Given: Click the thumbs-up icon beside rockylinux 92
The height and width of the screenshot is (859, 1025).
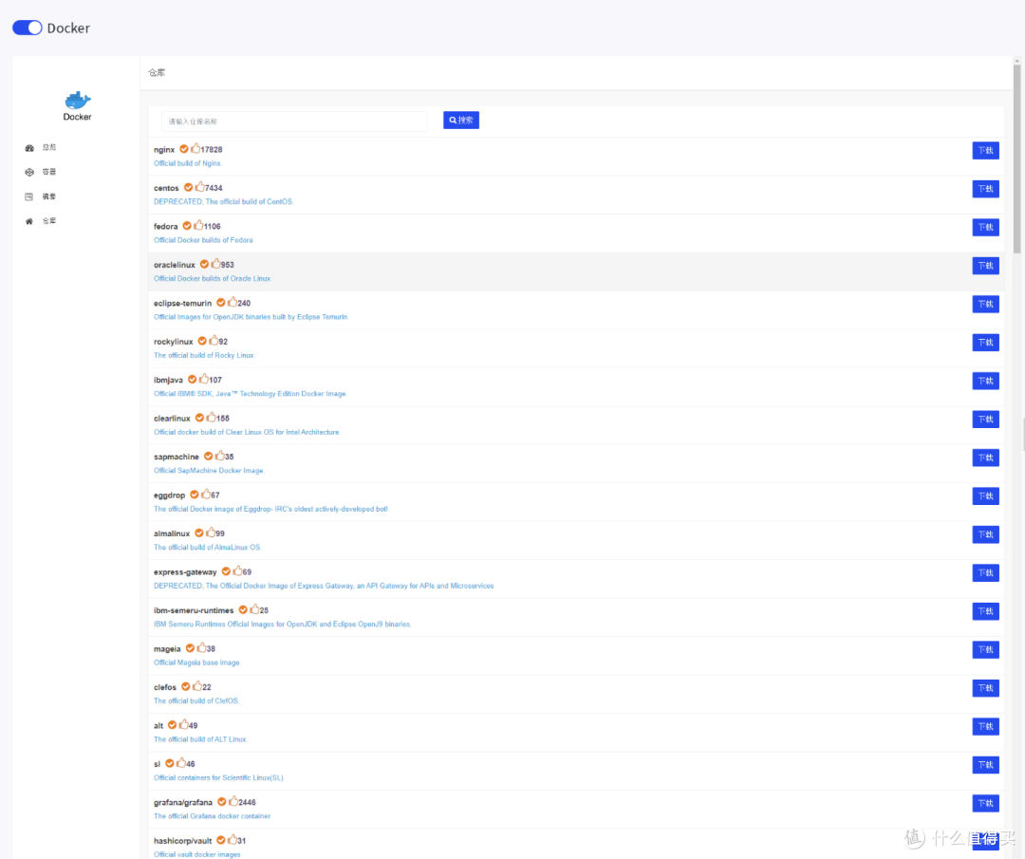Looking at the screenshot, I should 214,341.
